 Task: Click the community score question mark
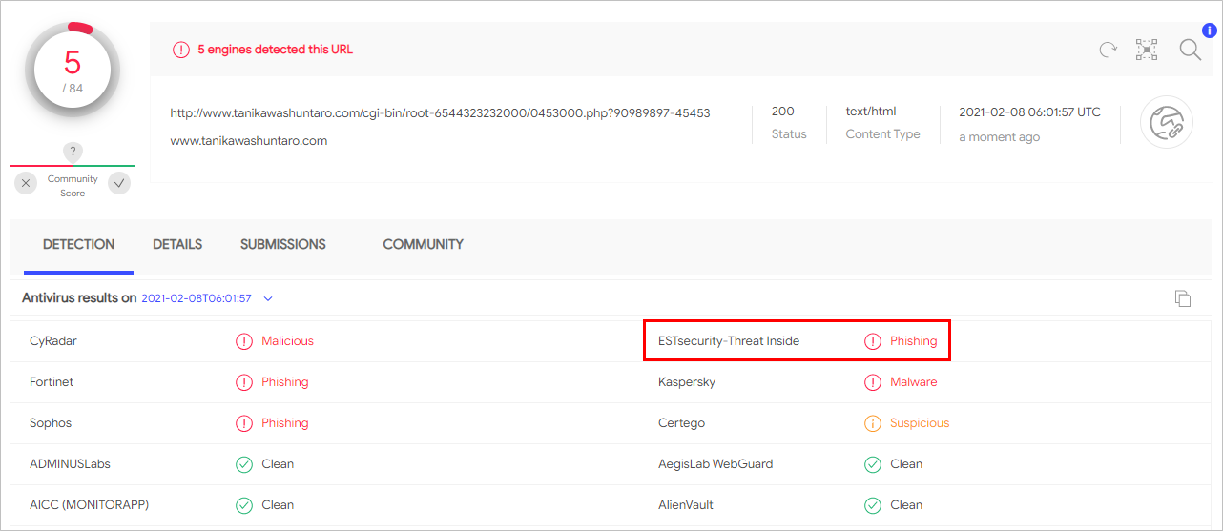click(73, 152)
